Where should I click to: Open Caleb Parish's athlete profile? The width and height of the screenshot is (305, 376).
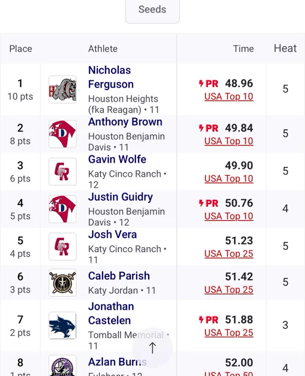click(x=119, y=276)
